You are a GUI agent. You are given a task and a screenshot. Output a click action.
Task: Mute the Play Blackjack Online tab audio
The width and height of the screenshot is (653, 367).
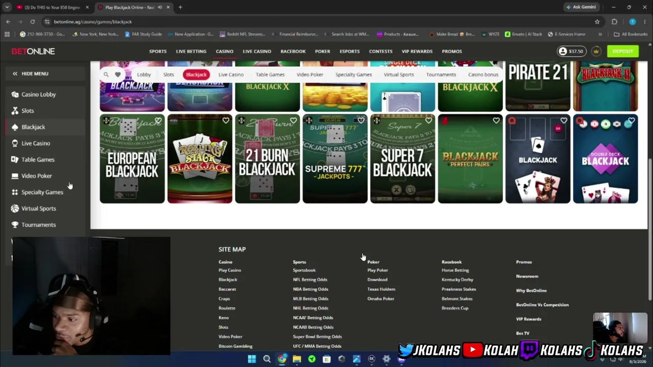[x=160, y=7]
